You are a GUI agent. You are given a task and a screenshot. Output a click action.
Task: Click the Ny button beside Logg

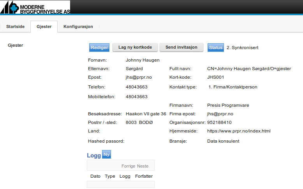(106, 154)
